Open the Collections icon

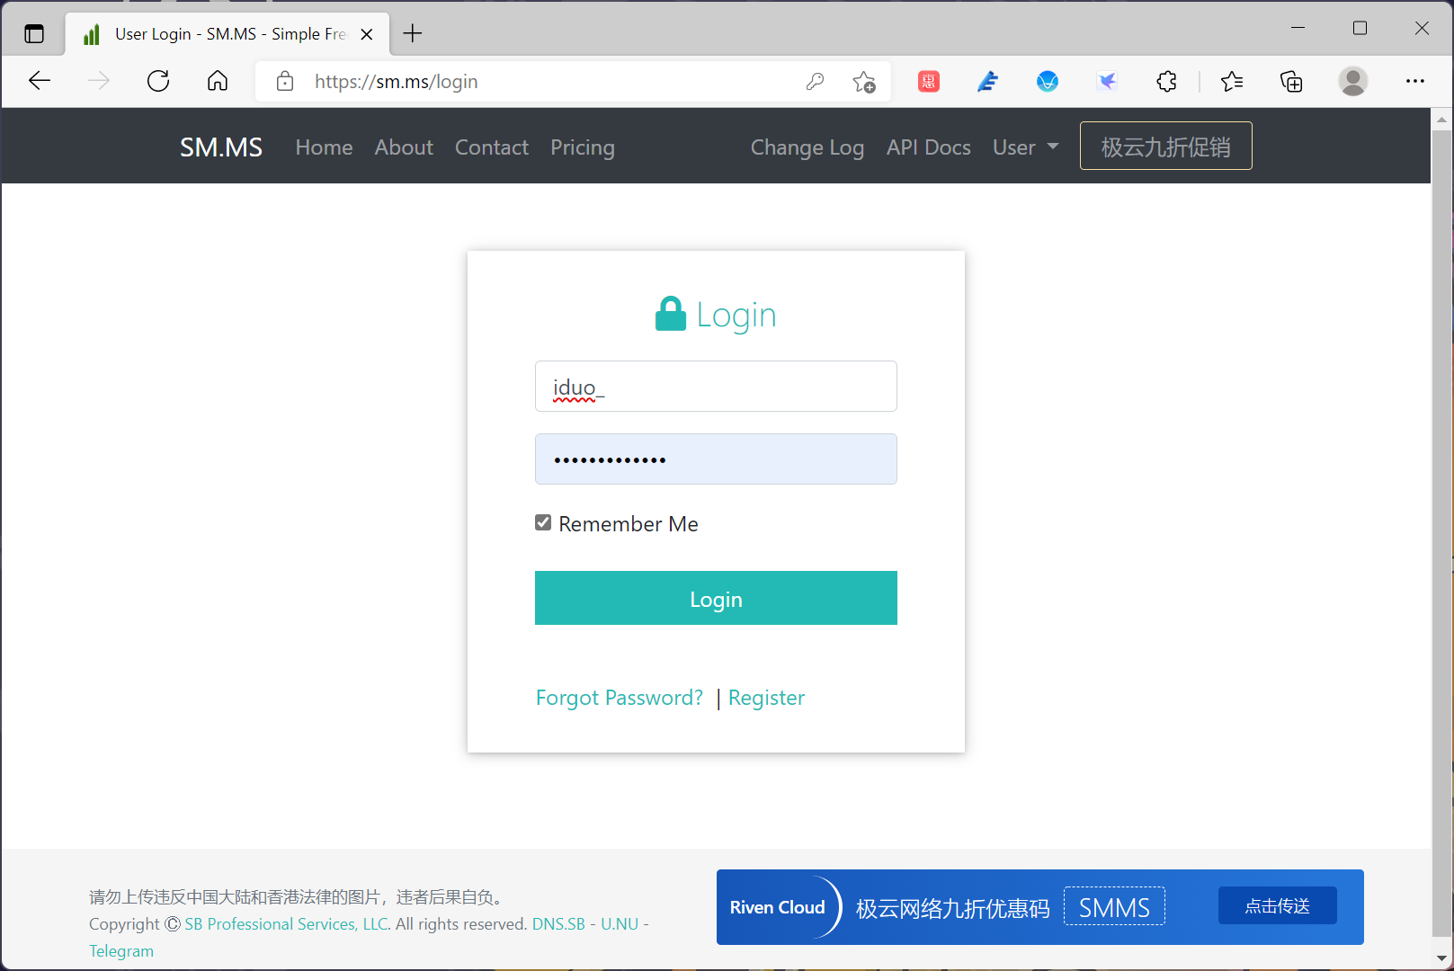pyautogui.click(x=1291, y=82)
